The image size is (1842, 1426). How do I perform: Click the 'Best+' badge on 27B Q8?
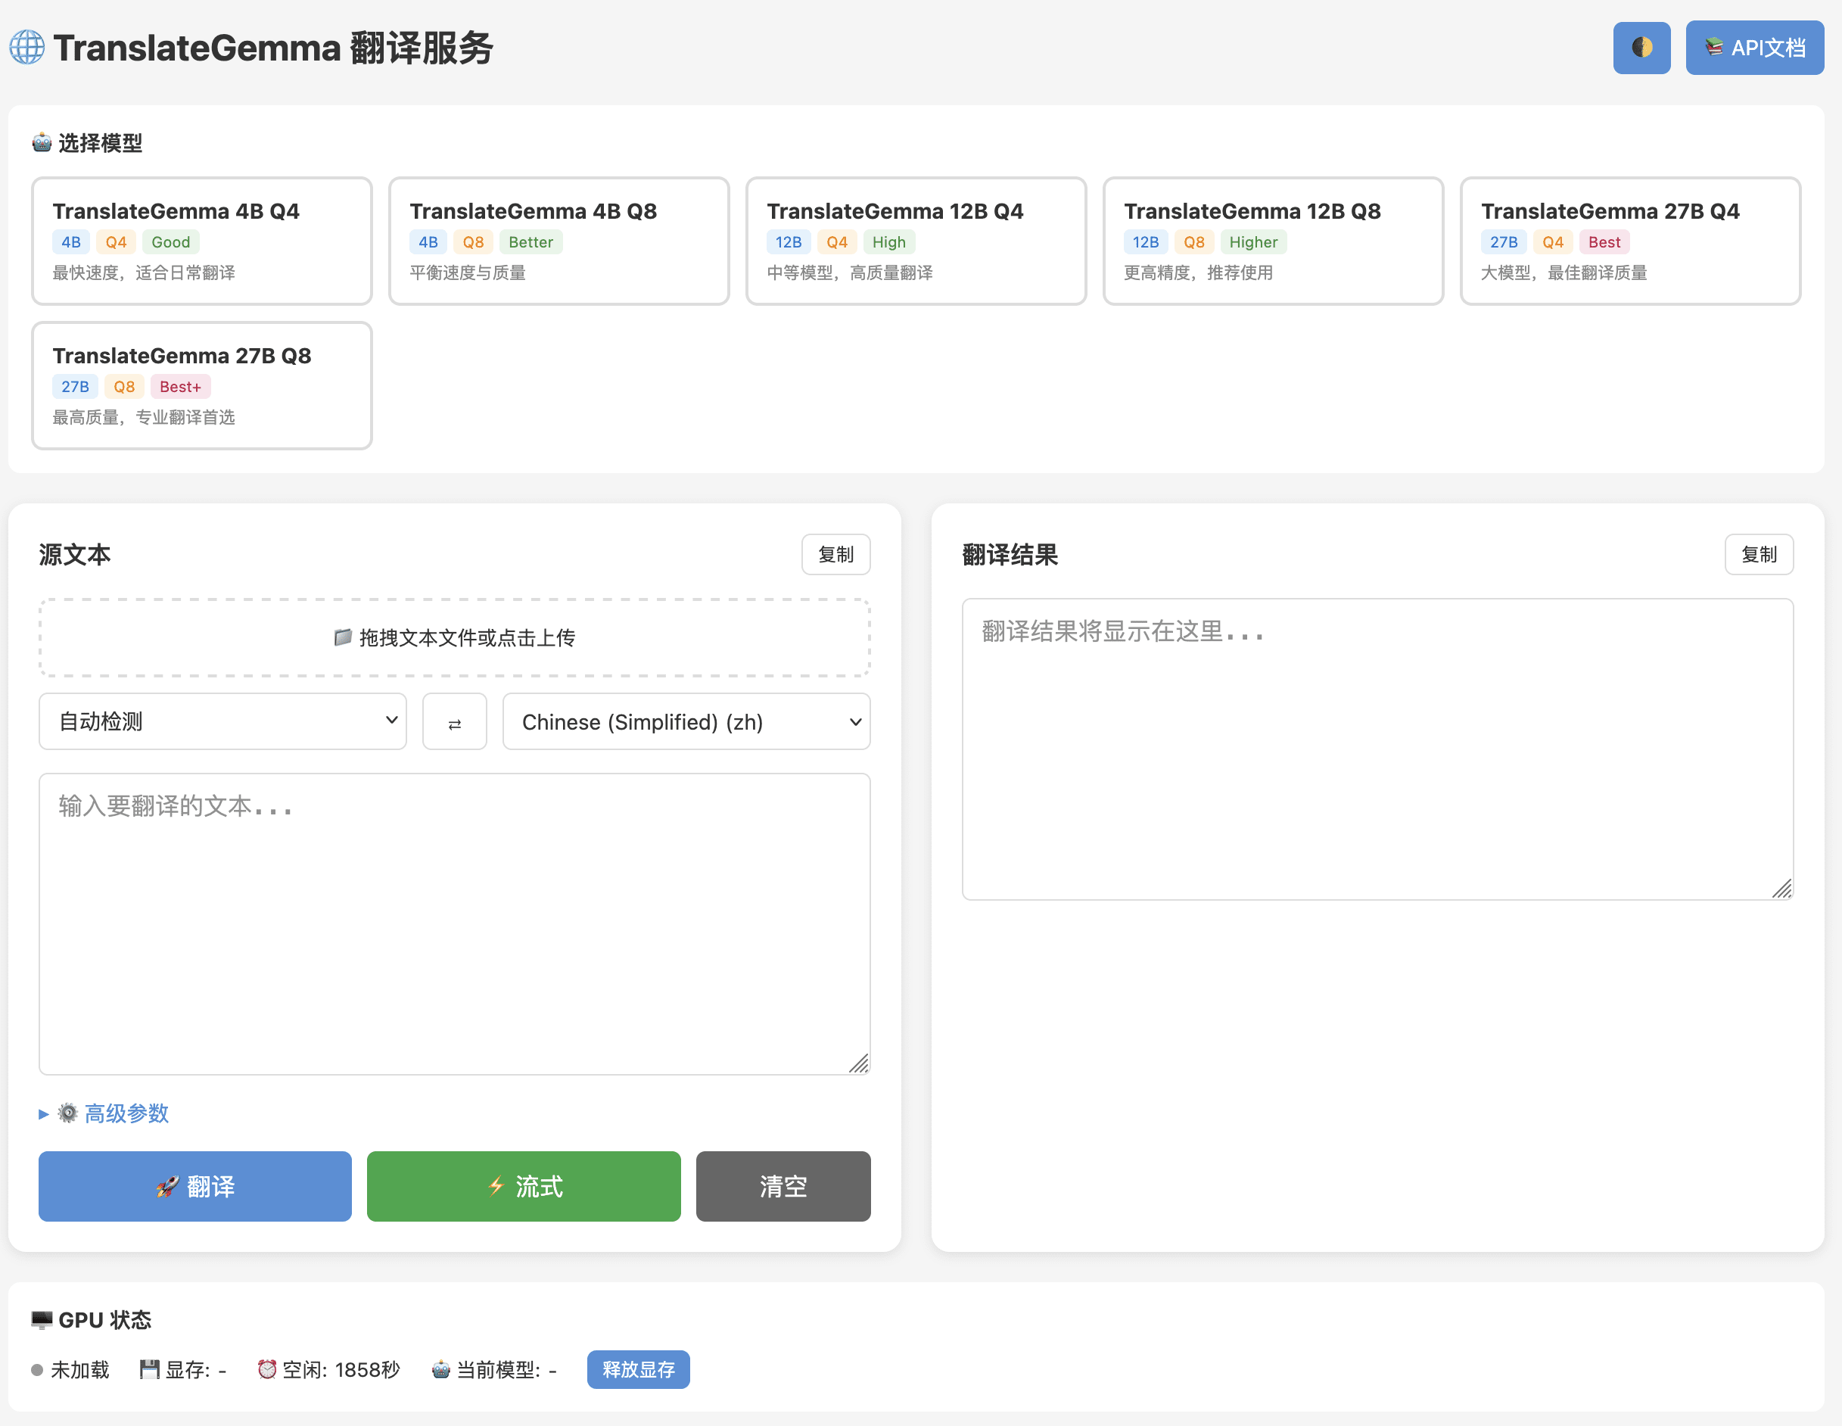coord(180,387)
